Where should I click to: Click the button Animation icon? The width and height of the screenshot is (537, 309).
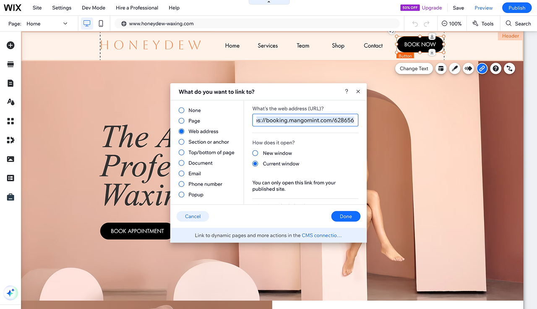tap(468, 68)
